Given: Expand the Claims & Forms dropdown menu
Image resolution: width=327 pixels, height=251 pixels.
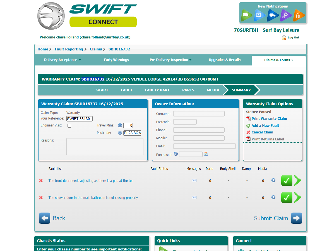Looking at the screenshot, I should pyautogui.click(x=279, y=60).
